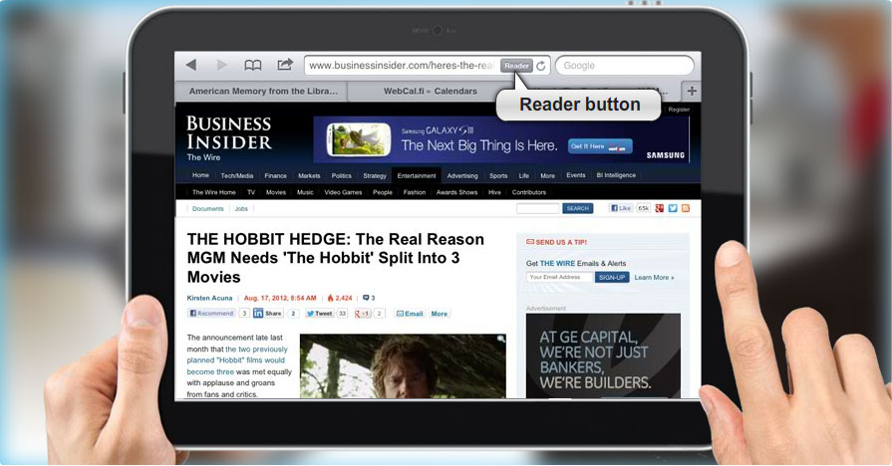Click the site SEARCH button
Image resolution: width=892 pixels, height=466 pixels.
578,209
